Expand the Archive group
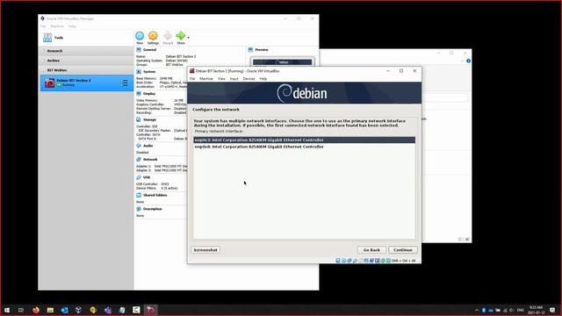The width and height of the screenshot is (562, 316). (44, 61)
